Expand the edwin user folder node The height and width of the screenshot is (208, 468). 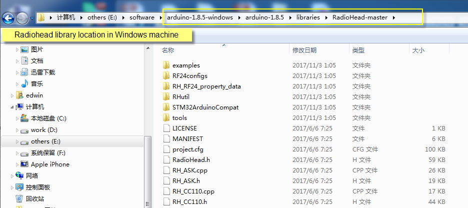tap(12, 95)
